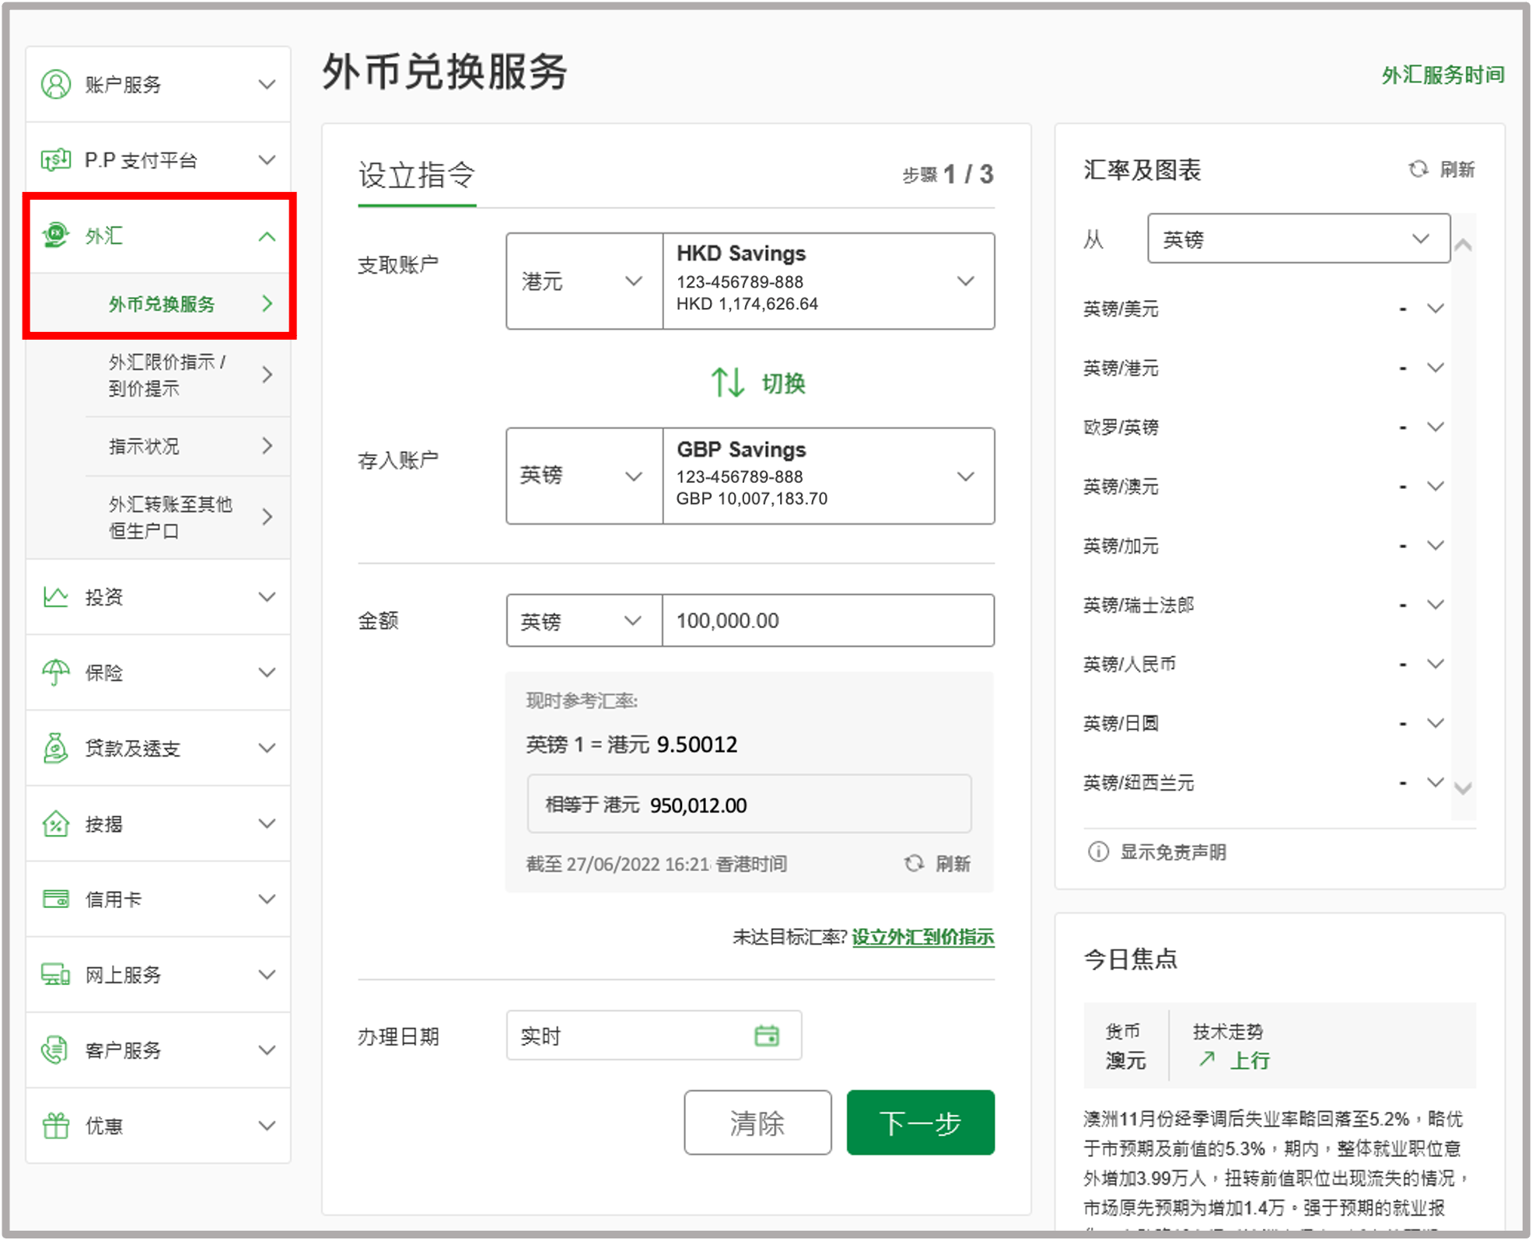Screen dimensions: 1532x1240
Task: Click the amount field showing 100,000.00
Action: [828, 620]
